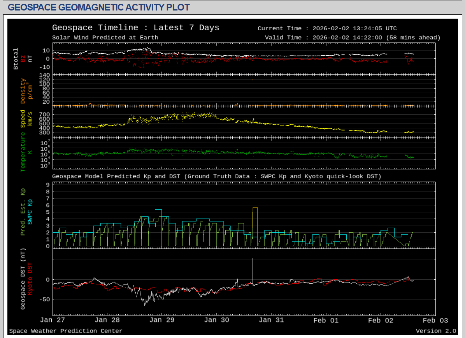The image size is (465, 338).
Task: Select the Feb 01 date marker
Action: click(x=326, y=321)
